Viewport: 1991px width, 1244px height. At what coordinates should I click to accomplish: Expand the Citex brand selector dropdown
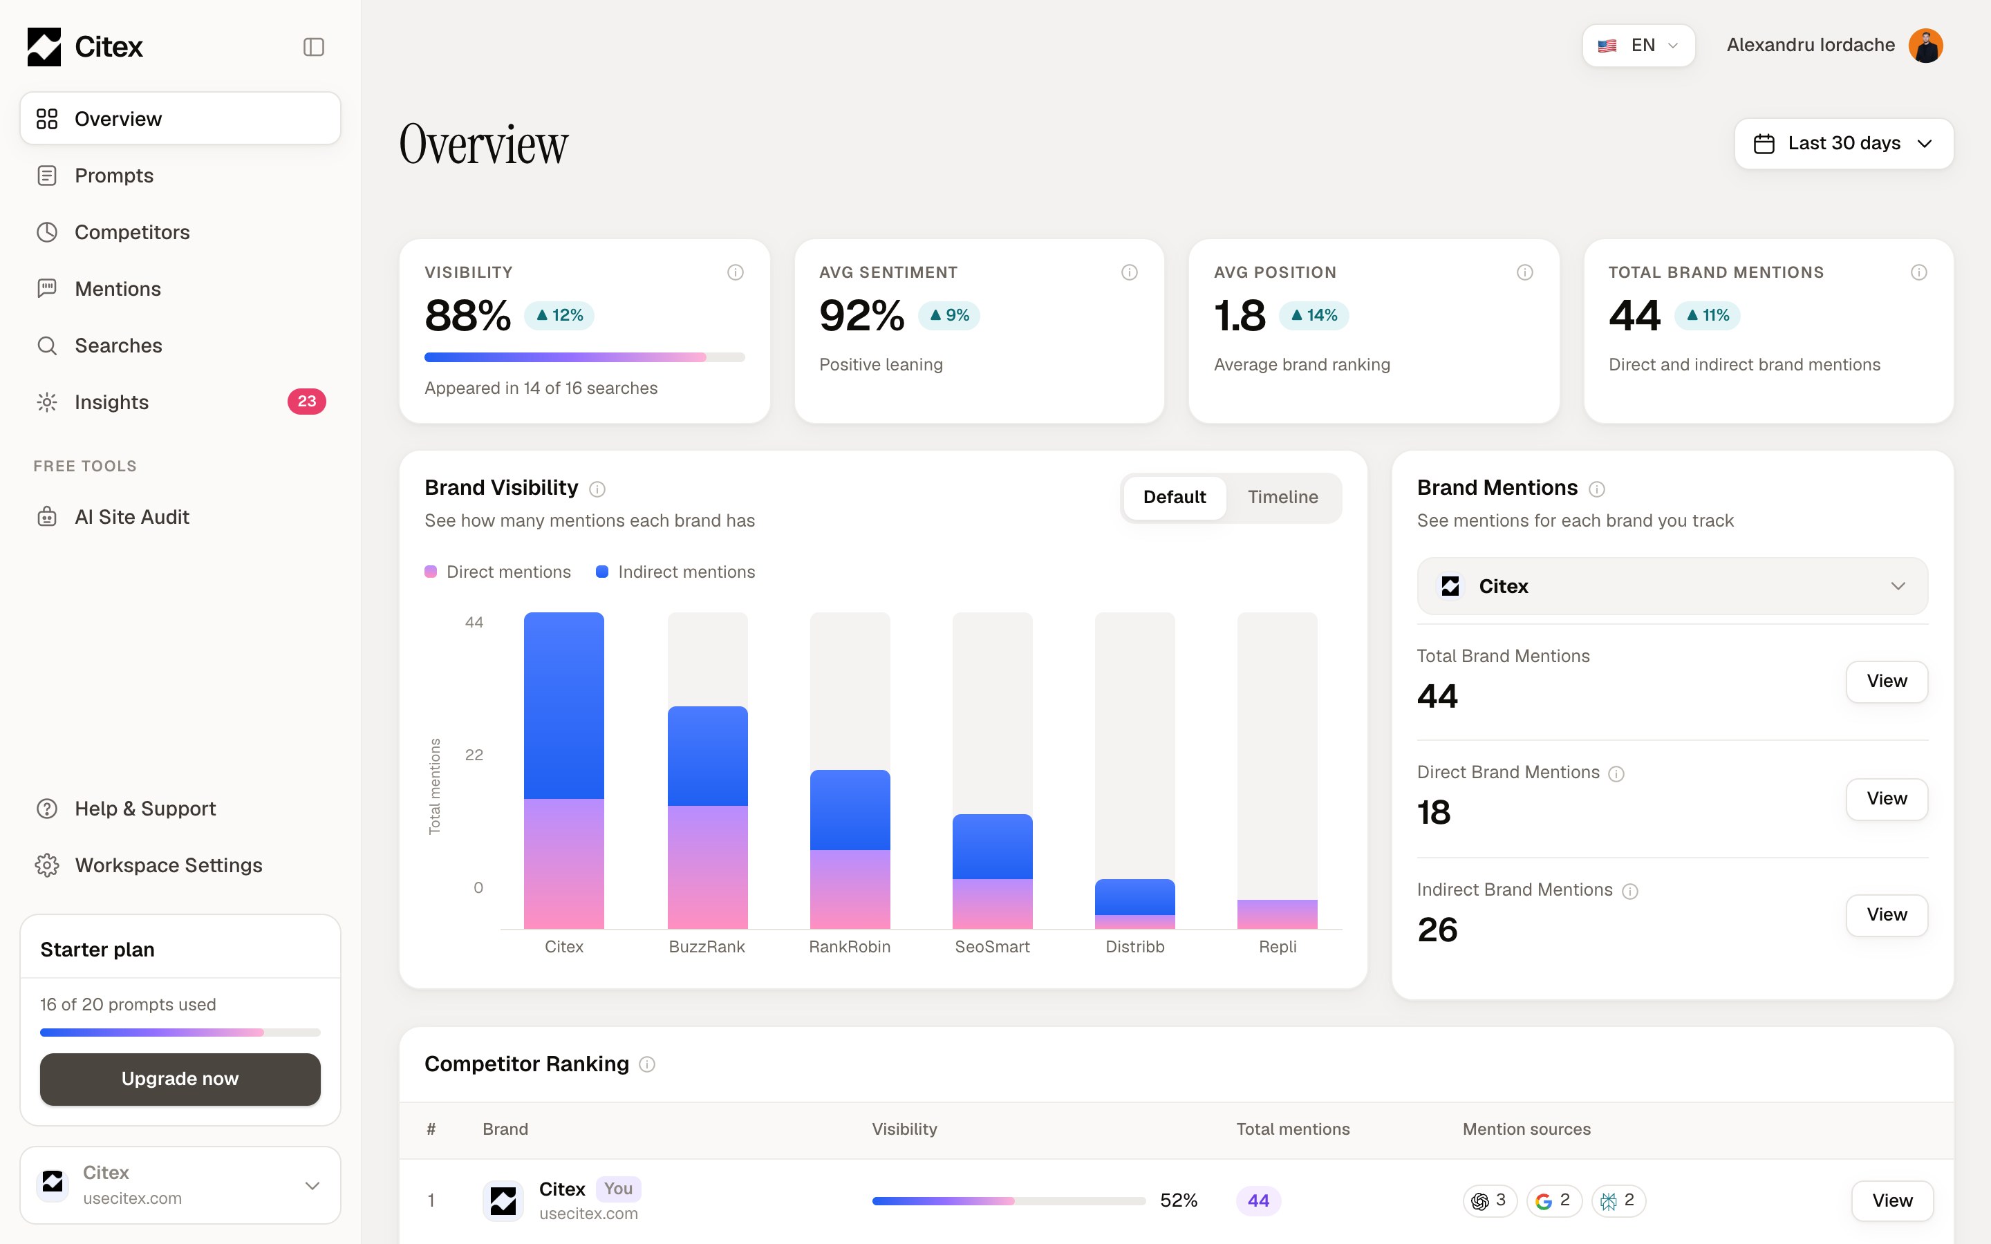click(x=1672, y=586)
